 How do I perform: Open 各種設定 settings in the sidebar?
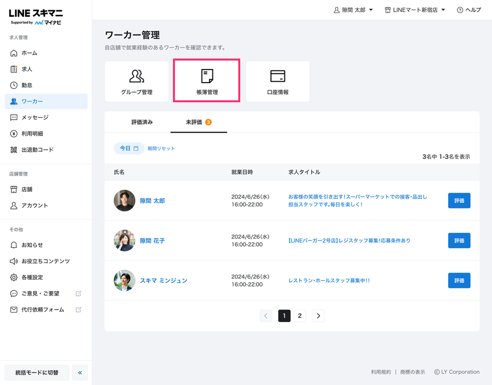(32, 277)
